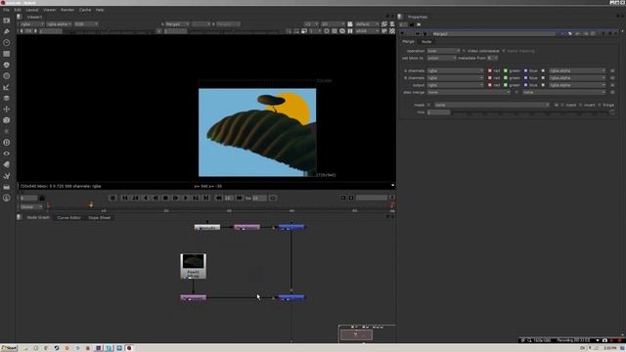Image resolution: width=626 pixels, height=352 pixels.
Task: Stop viewer playback
Action: [165, 198]
